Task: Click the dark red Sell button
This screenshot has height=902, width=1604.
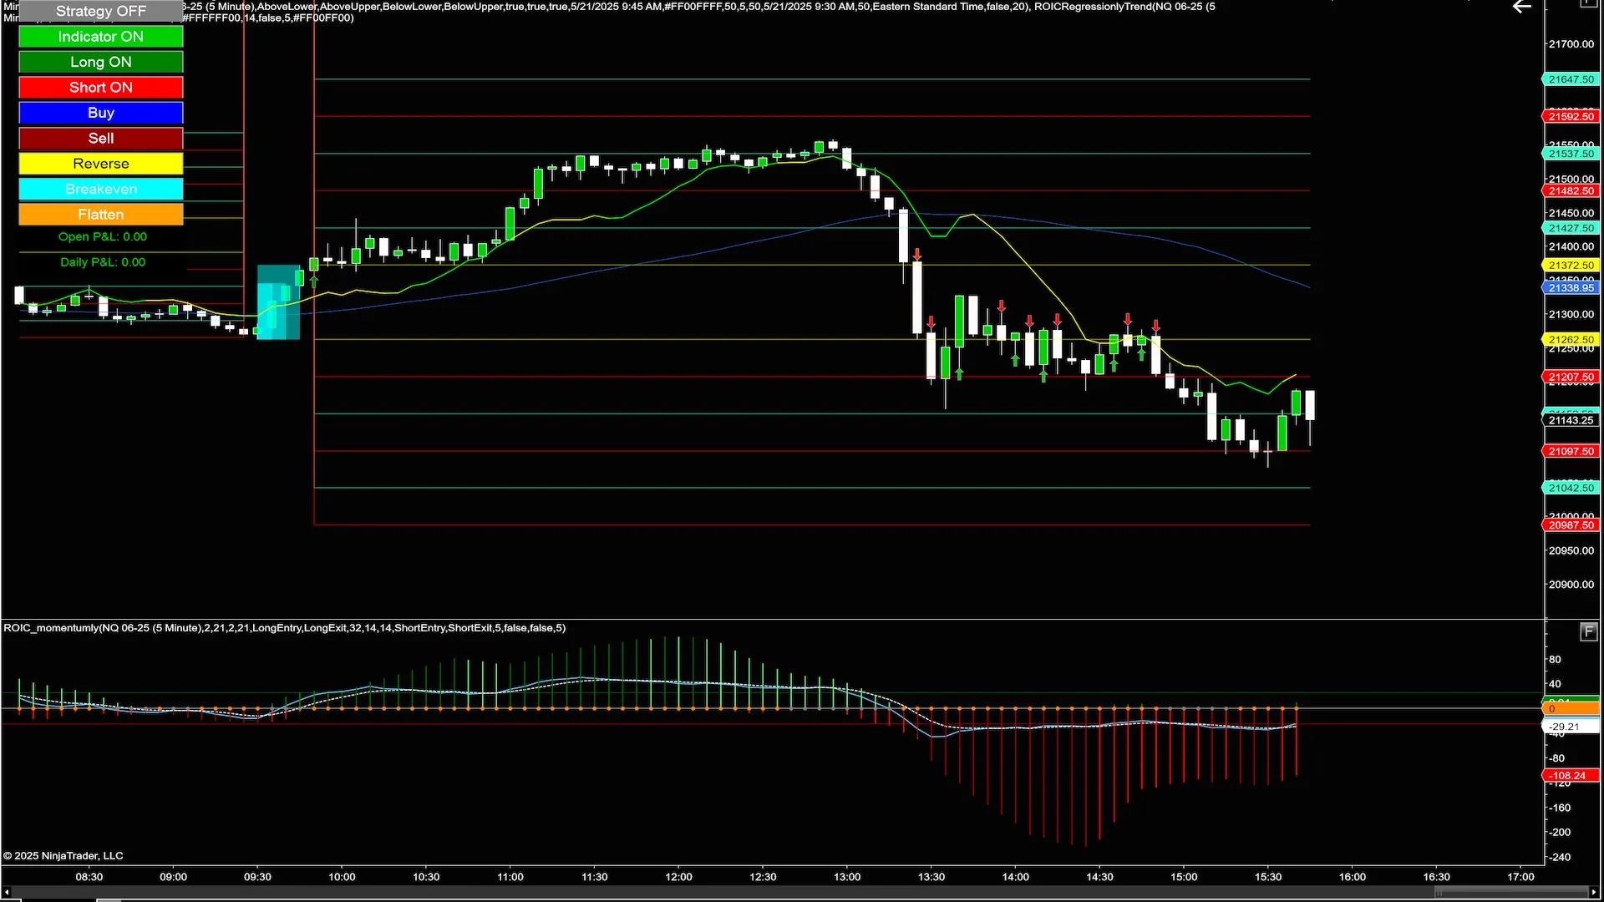Action: pos(100,139)
